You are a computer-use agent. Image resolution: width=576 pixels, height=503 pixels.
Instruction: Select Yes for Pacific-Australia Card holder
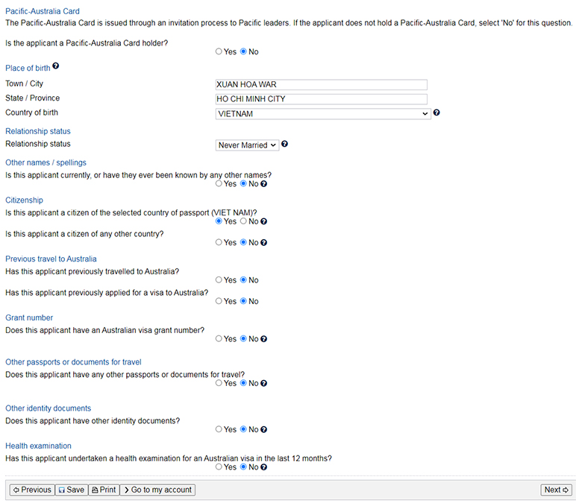coord(219,51)
